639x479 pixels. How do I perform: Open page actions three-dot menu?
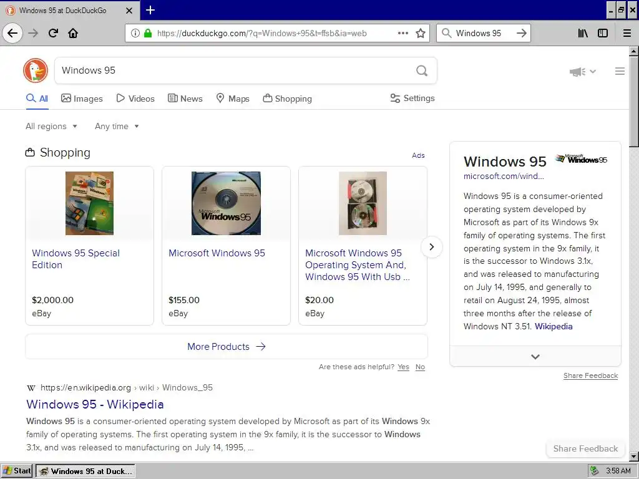point(403,33)
